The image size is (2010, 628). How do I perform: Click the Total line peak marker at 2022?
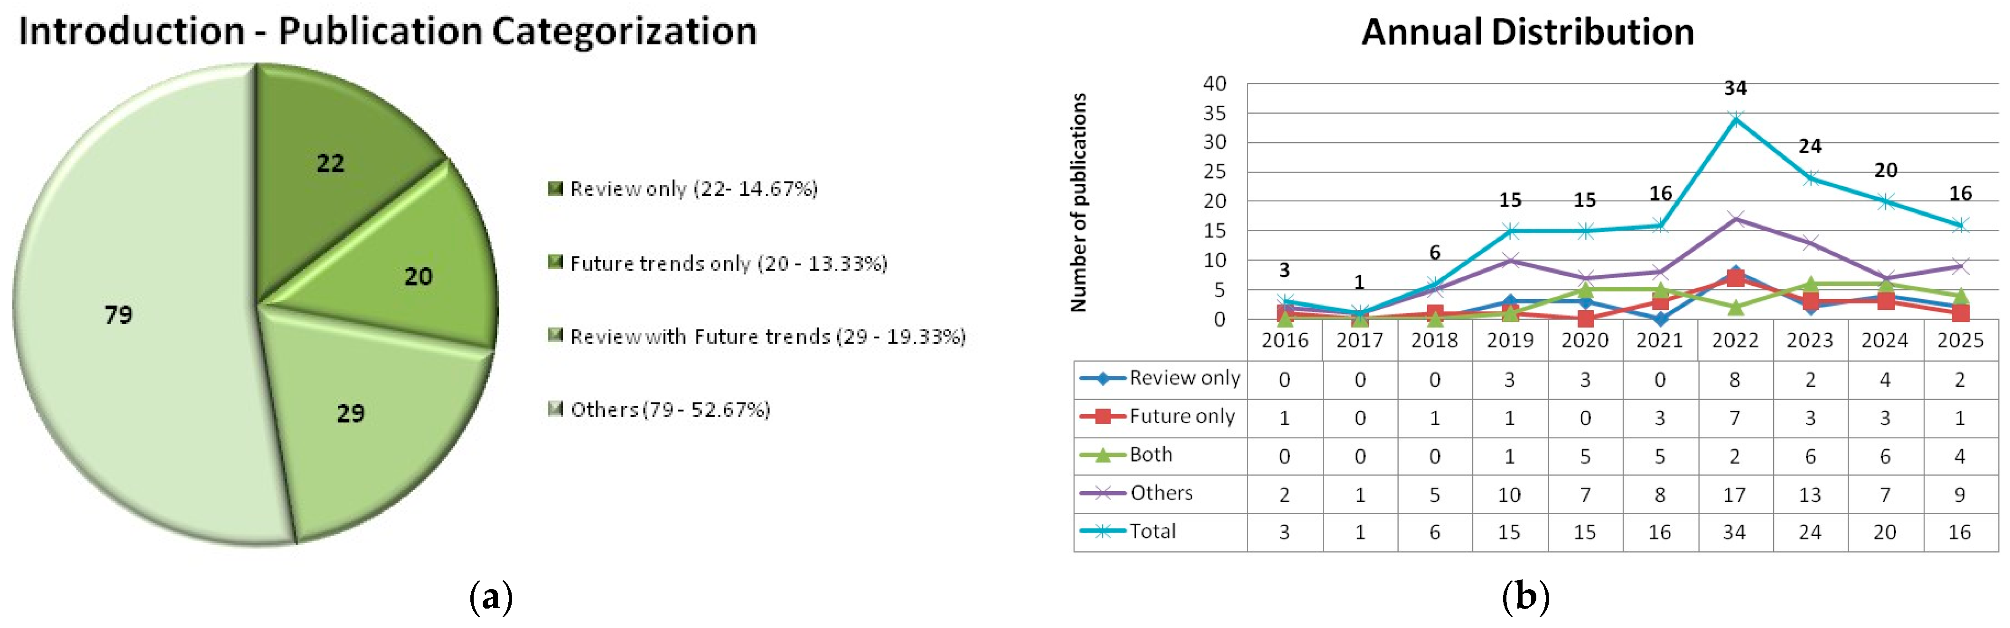(1735, 118)
